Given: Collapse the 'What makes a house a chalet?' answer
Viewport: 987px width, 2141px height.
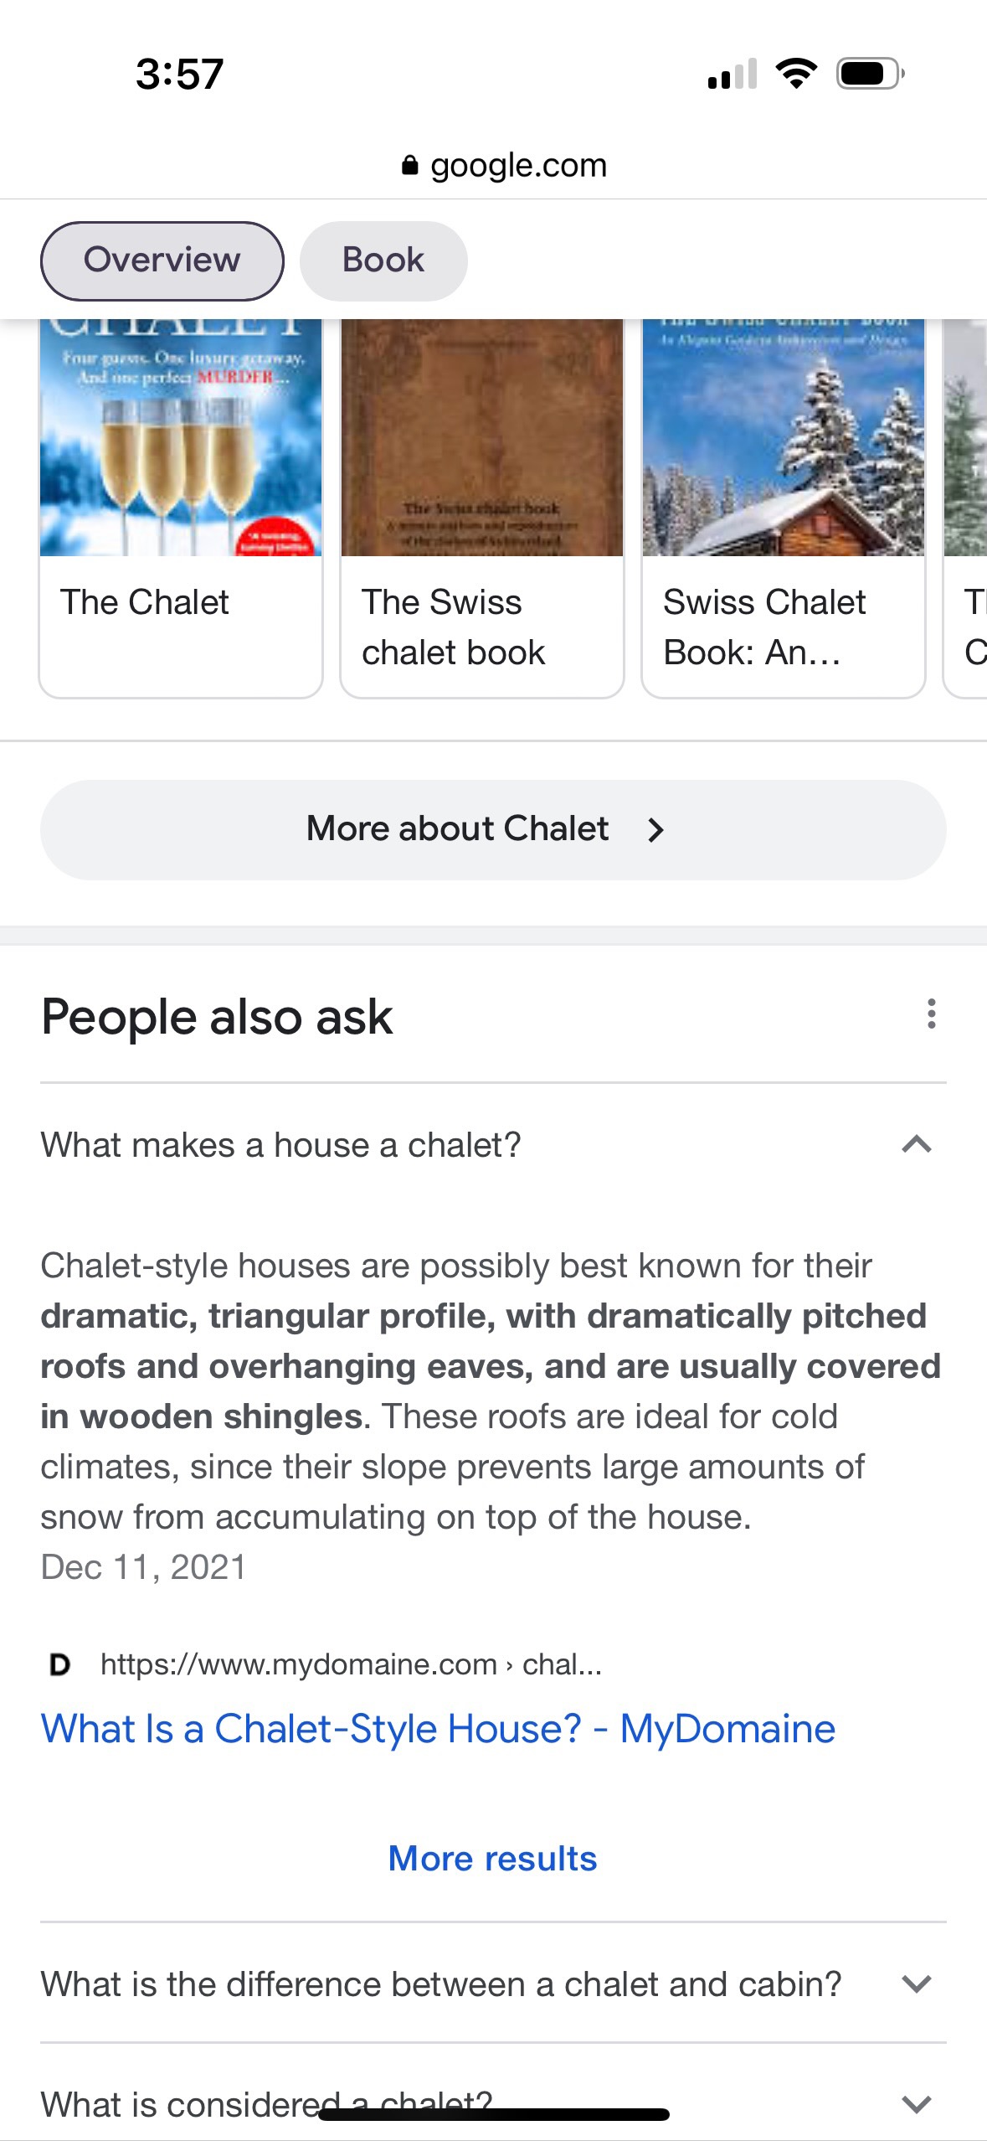Looking at the screenshot, I should [x=917, y=1144].
